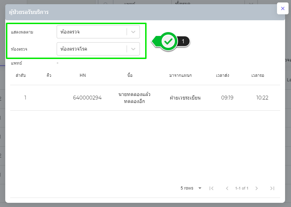Jump to the first page using pagination icon
The width and height of the screenshot is (291, 207).
[211, 188]
